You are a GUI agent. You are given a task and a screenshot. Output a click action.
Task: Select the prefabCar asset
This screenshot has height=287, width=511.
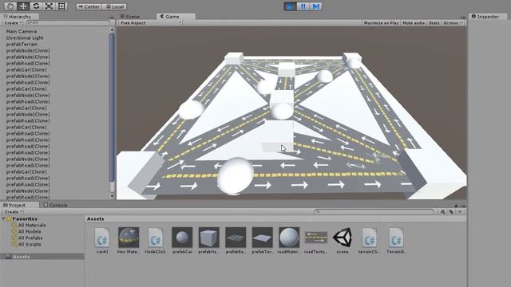182,241
